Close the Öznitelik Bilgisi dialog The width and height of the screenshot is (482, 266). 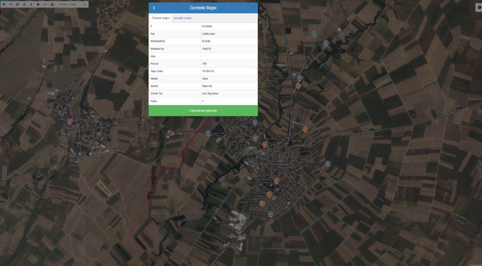(x=253, y=8)
